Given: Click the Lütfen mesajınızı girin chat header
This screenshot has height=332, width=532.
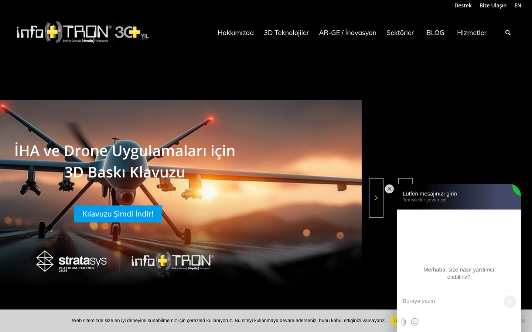Looking at the screenshot, I should [x=430, y=194].
